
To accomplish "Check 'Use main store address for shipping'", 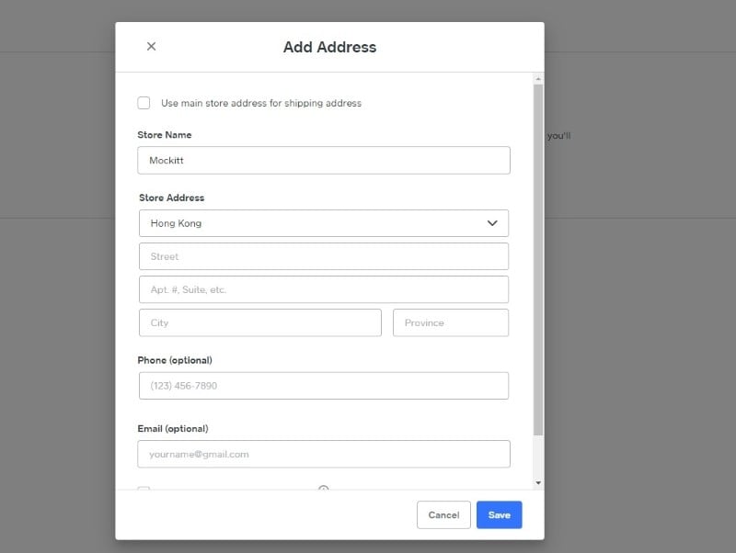I will tap(144, 103).
